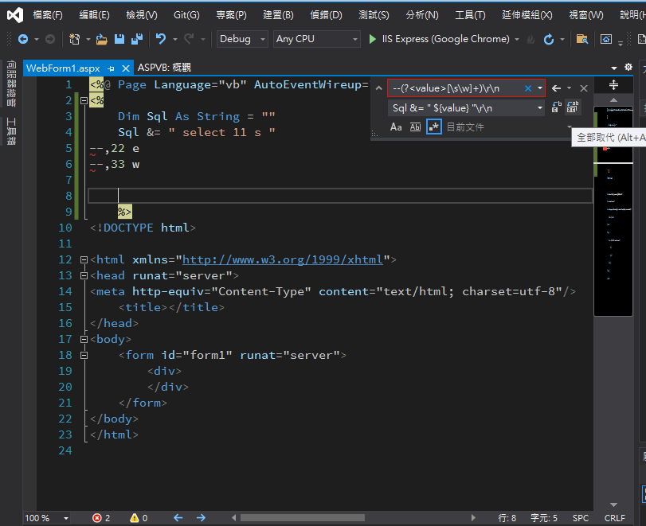Open the 偵錯(D) menu
646x526 pixels.
click(326, 15)
